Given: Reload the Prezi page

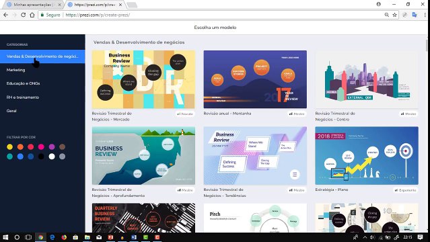Looking at the screenshot, I should [24, 15].
